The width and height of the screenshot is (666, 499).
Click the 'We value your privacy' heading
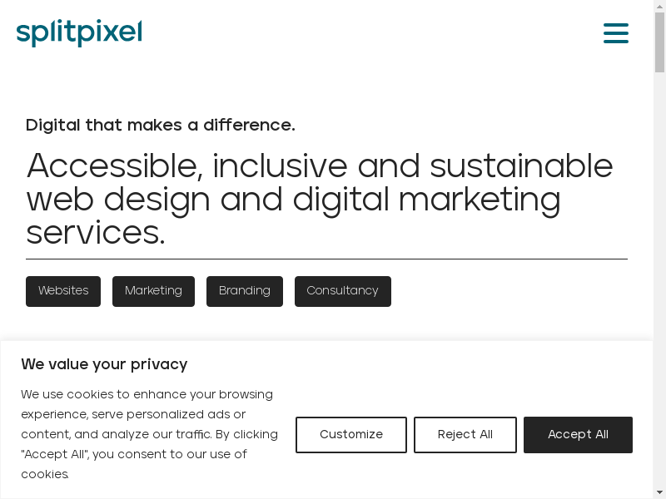pyautogui.click(x=104, y=364)
